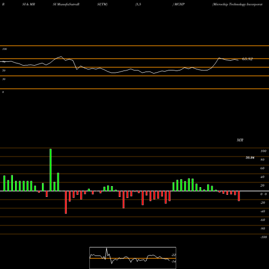The width and height of the screenshot is (269, 269).
Task: Click the '-60' MR axis label
Action: pyautogui.click(x=263, y=220)
